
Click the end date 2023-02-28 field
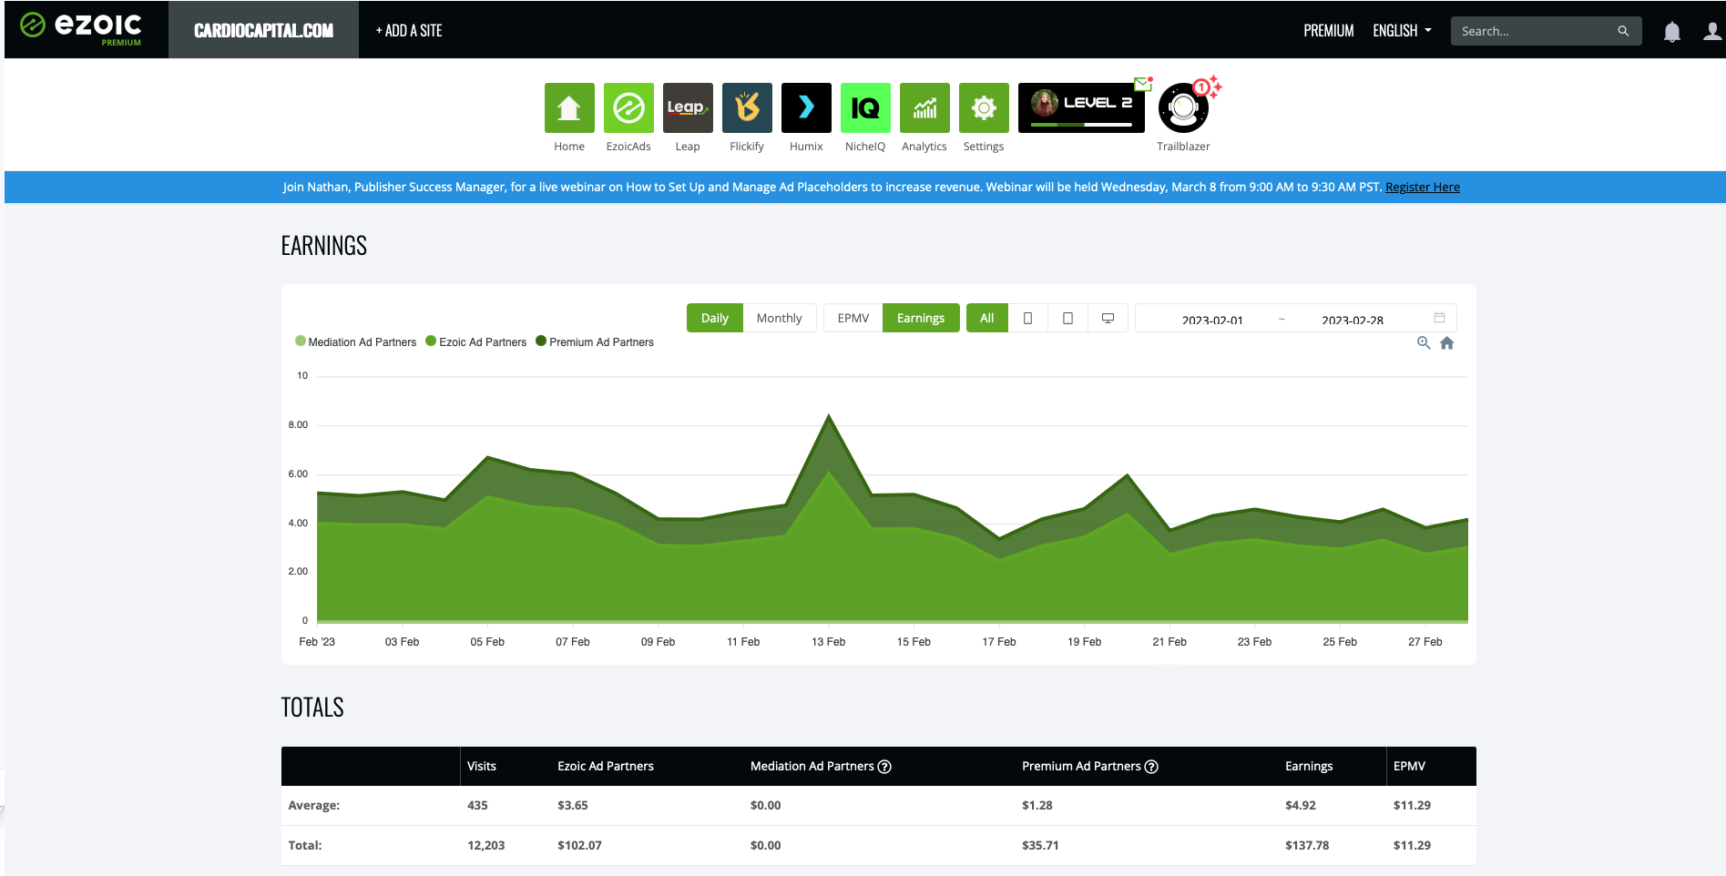(1353, 320)
